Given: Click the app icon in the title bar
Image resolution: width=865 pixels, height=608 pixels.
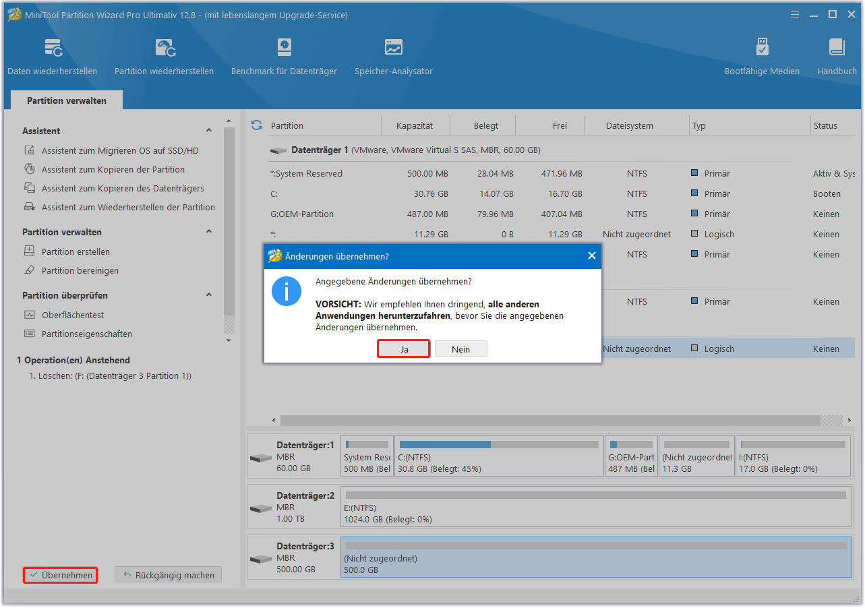Looking at the screenshot, I should (x=13, y=15).
